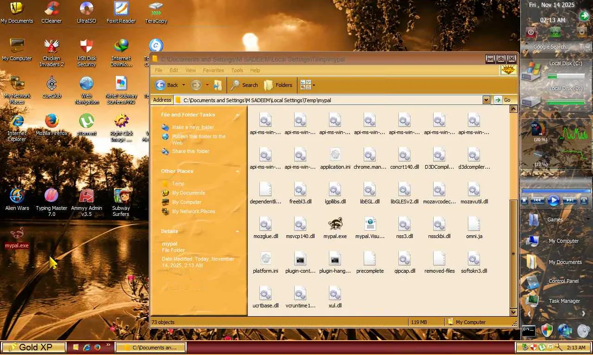Screen dimensions: 593x355
Task: Click the Make a new folder link
Action: [193, 127]
